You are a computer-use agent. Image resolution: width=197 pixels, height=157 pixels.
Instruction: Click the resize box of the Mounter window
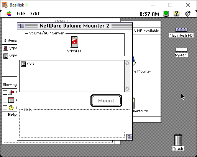[x=130, y=137]
